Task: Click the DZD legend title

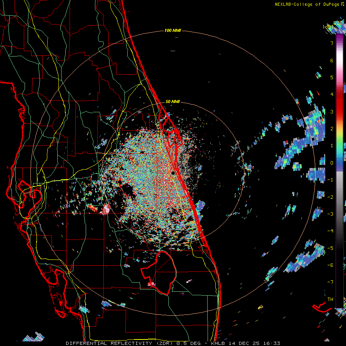Action: (338, 23)
